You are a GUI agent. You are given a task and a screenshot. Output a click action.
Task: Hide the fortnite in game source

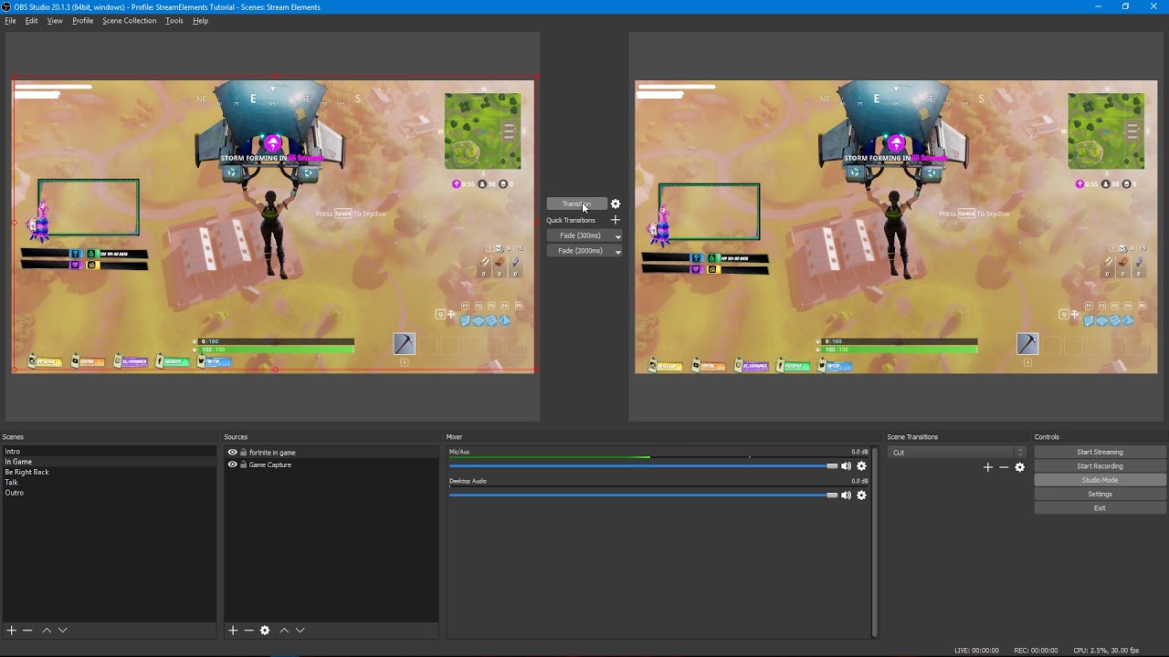pos(232,453)
